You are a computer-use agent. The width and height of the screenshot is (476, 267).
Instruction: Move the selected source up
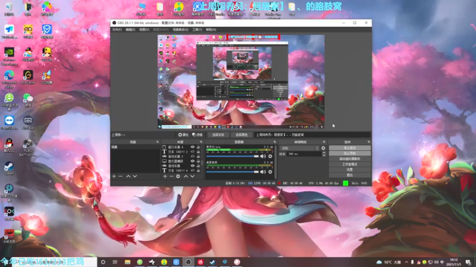click(x=186, y=176)
